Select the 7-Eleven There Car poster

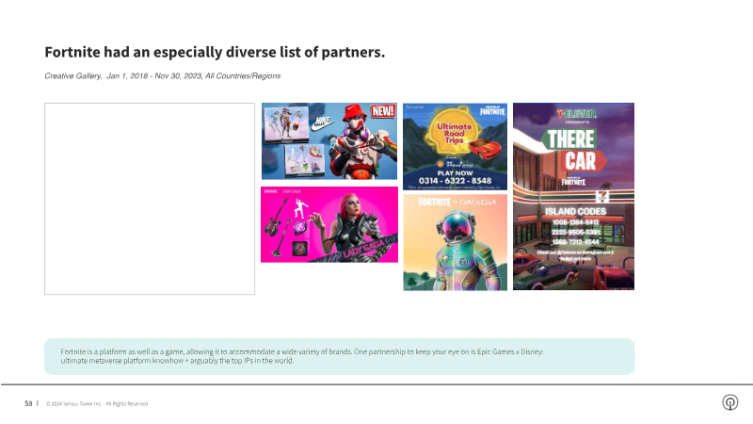click(x=573, y=196)
